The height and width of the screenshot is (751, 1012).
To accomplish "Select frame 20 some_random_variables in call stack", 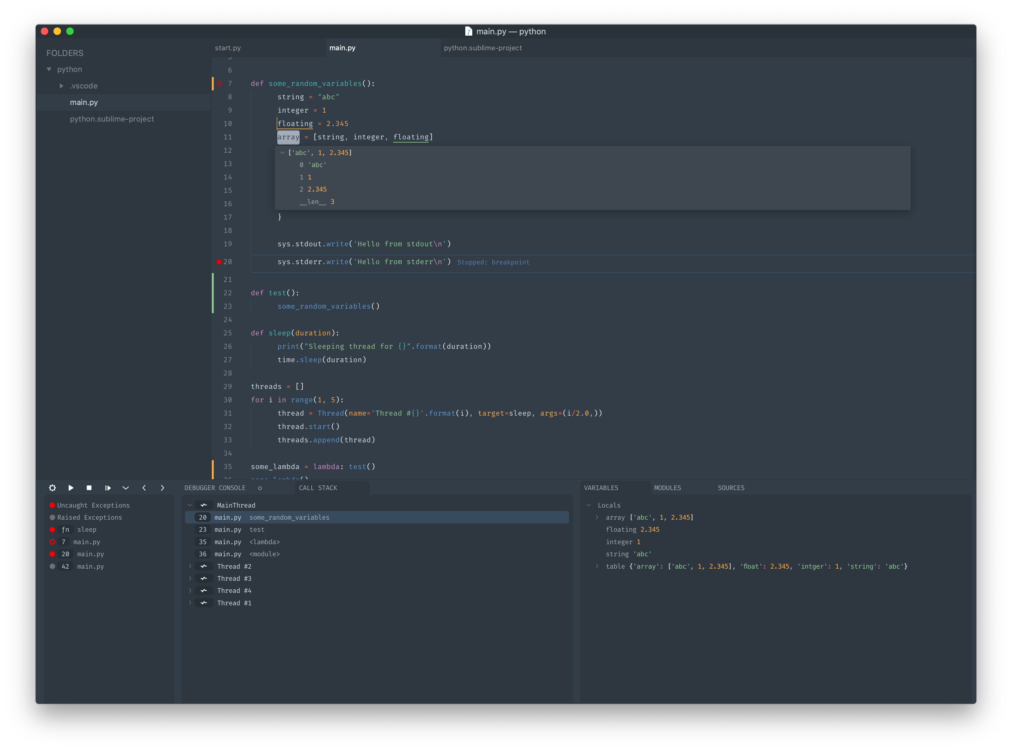I will point(377,517).
